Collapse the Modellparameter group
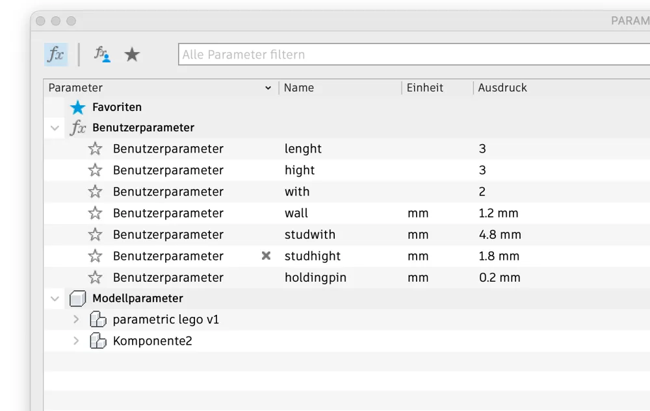This screenshot has height=411, width=650. coord(55,299)
